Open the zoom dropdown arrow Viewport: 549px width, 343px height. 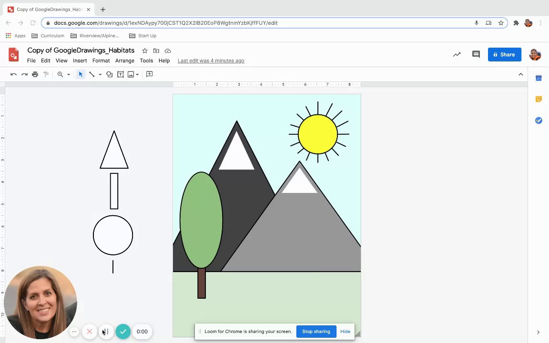[x=68, y=74]
